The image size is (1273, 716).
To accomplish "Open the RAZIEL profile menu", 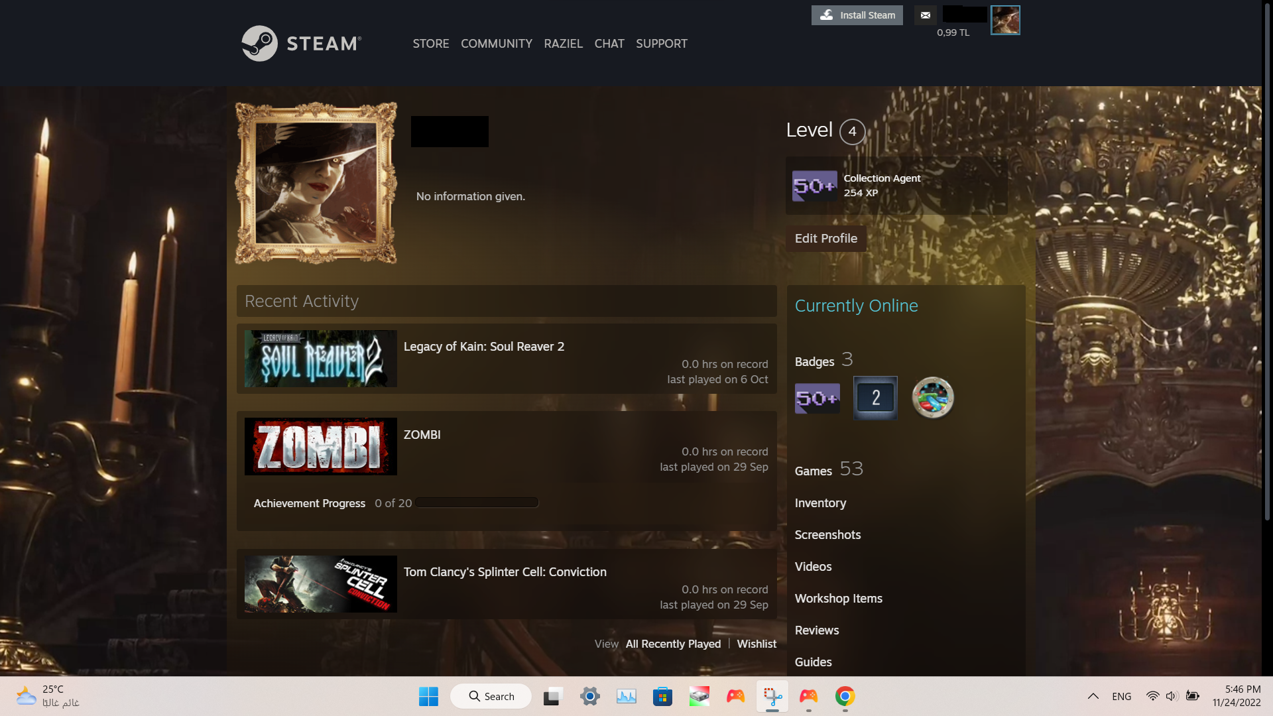I will [x=564, y=44].
